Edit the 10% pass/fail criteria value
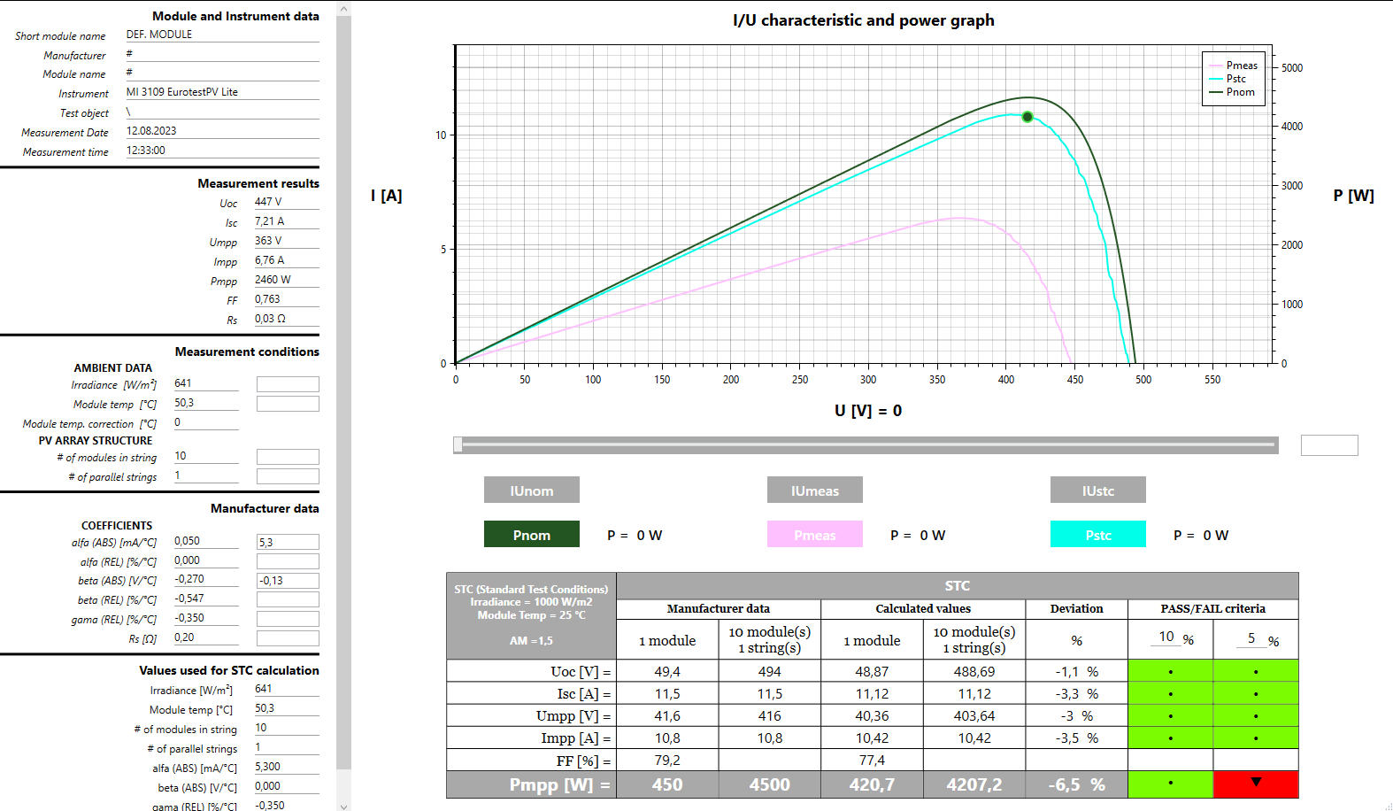Viewport: 1393px width, 811px height. (1167, 637)
